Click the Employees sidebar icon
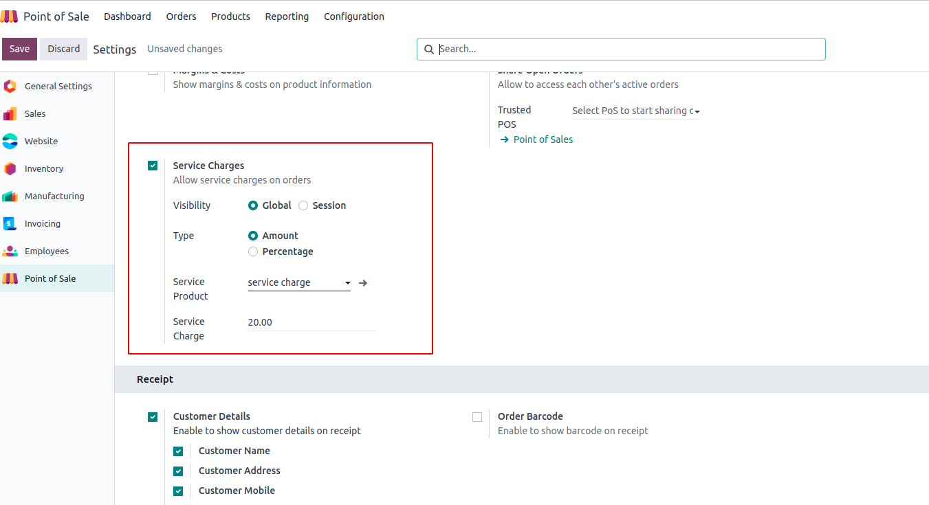This screenshot has height=505, width=929. click(10, 251)
